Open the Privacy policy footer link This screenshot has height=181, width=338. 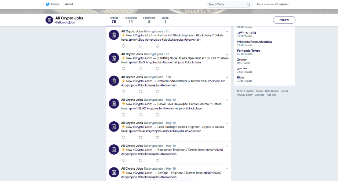point(245,95)
